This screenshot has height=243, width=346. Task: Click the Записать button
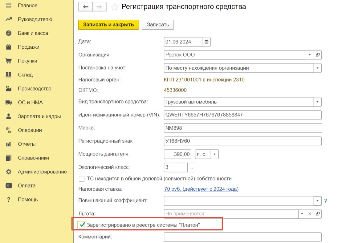coord(158,24)
